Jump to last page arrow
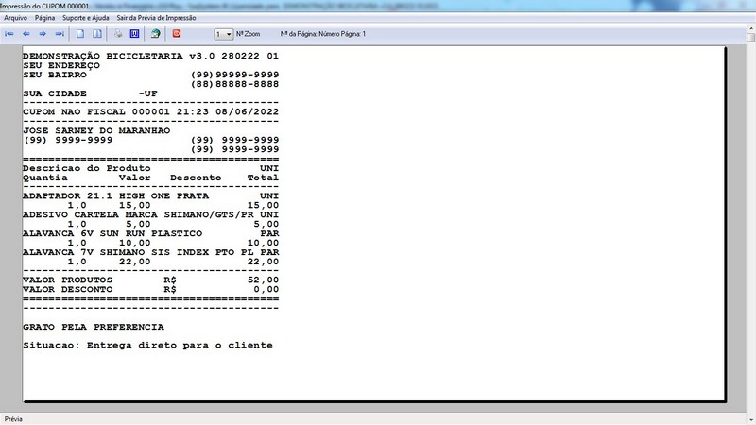 pyautogui.click(x=60, y=34)
